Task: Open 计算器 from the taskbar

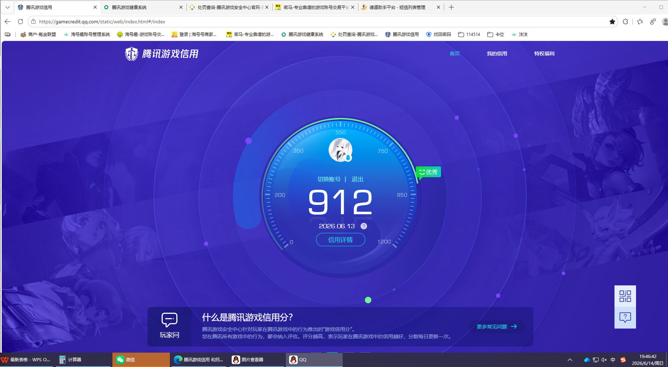Action: [x=83, y=360]
